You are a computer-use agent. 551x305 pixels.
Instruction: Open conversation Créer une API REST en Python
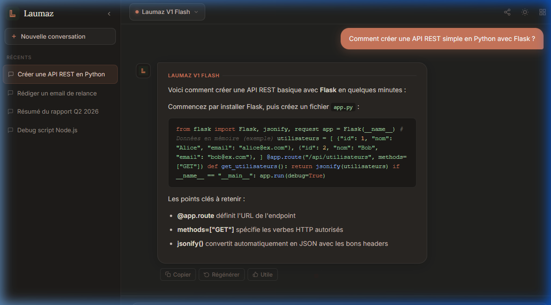[x=60, y=74]
